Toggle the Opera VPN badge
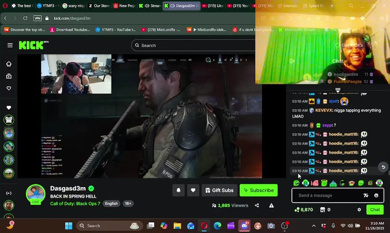Viewport: 390px width, 233px height. click(37, 18)
